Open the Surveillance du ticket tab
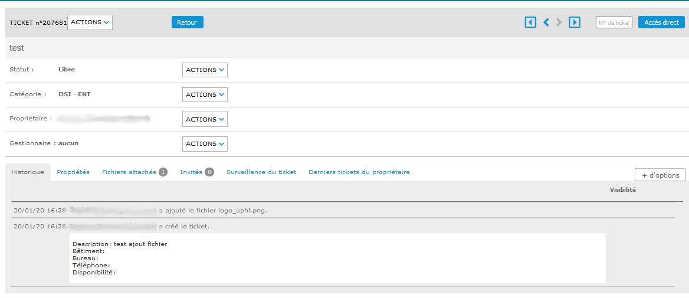This screenshot has width=689, height=298. [x=261, y=172]
